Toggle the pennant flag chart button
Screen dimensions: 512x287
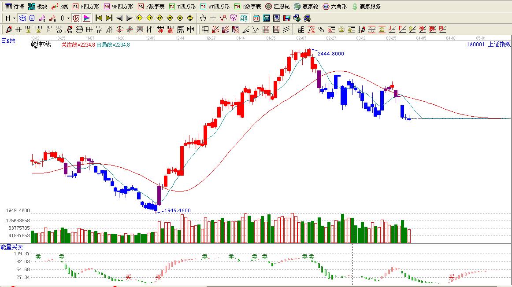pyautogui.click(x=87, y=18)
